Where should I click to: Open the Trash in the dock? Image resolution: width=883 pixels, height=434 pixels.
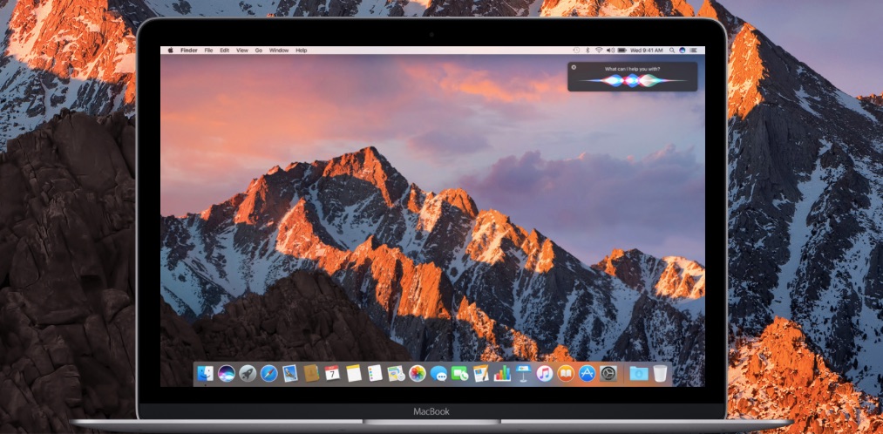661,374
